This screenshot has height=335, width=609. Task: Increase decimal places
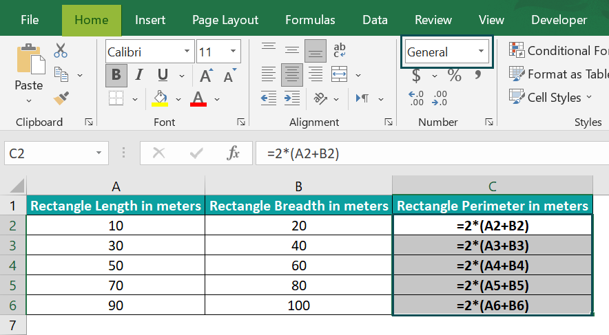pyautogui.click(x=416, y=98)
